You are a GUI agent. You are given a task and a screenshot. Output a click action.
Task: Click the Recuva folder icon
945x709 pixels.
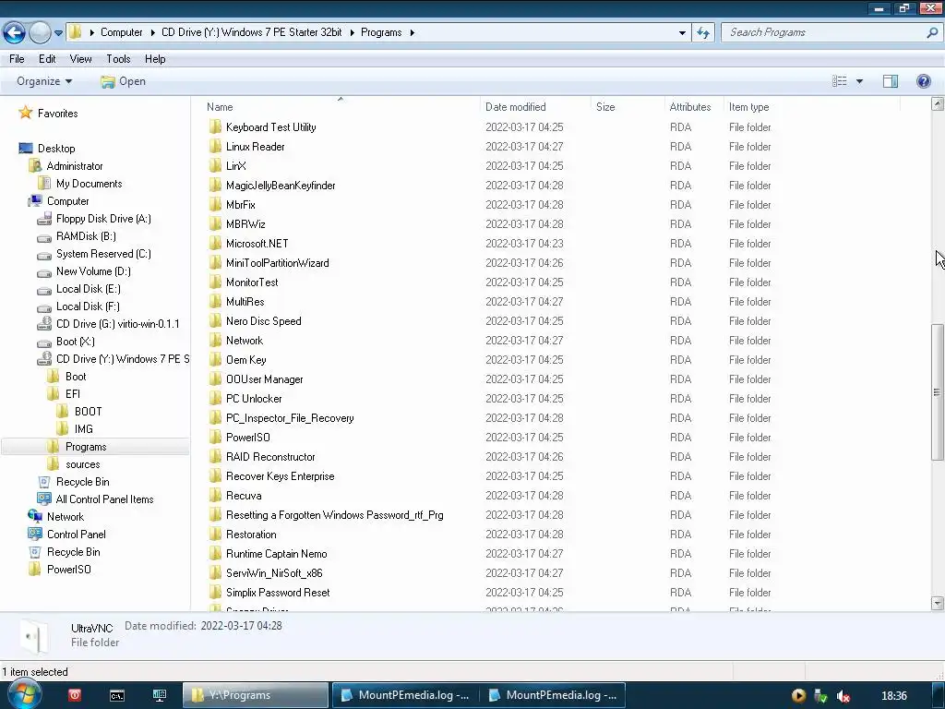(215, 495)
